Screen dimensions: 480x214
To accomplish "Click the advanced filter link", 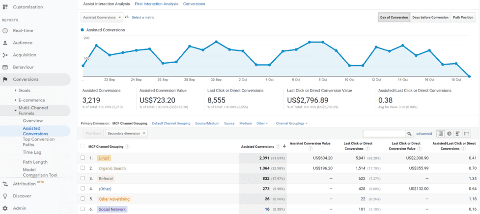I will pos(424,133).
